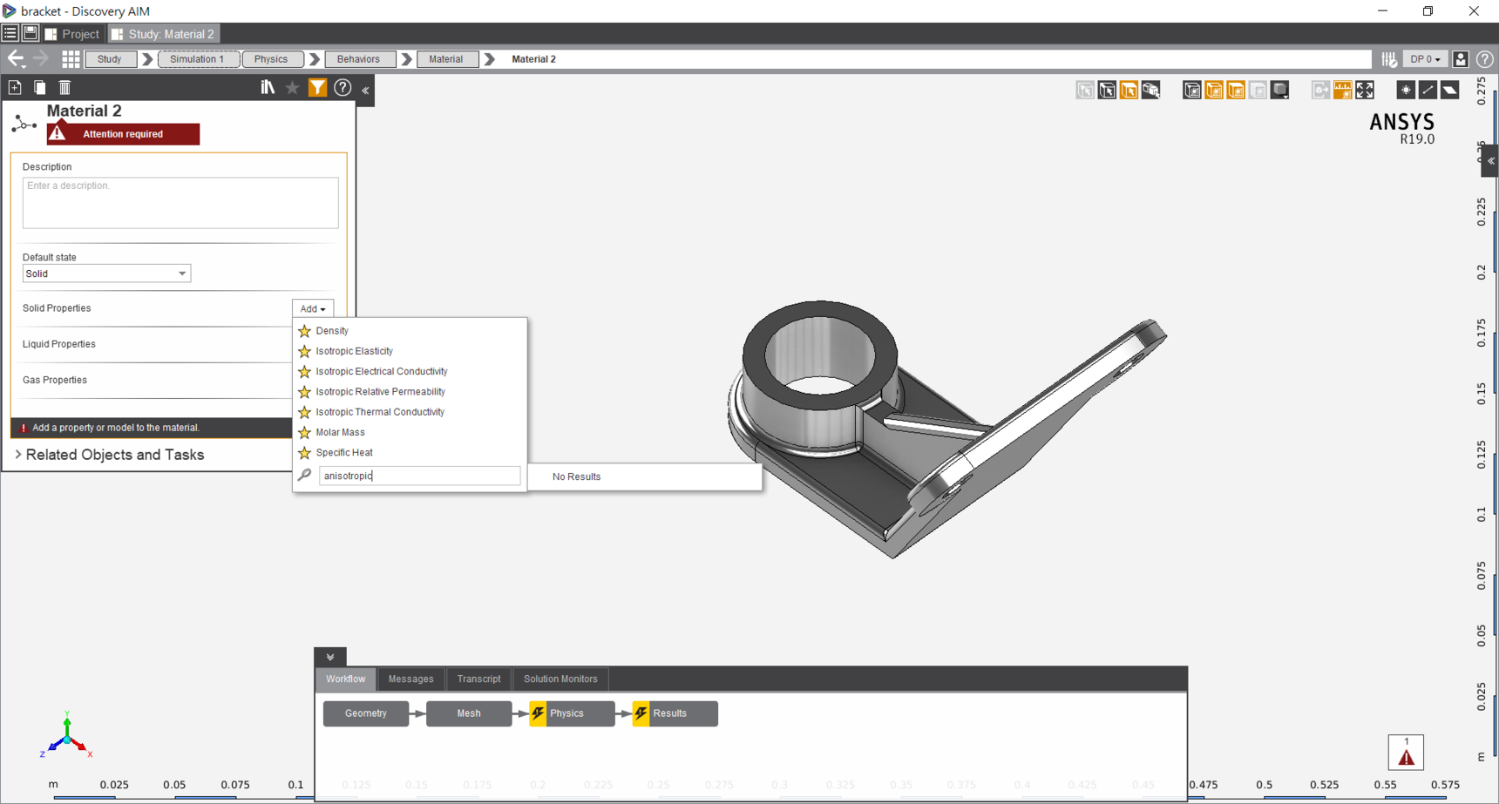This screenshot has width=1499, height=804.
Task: Select the plane creation tool
Action: coord(1449,90)
